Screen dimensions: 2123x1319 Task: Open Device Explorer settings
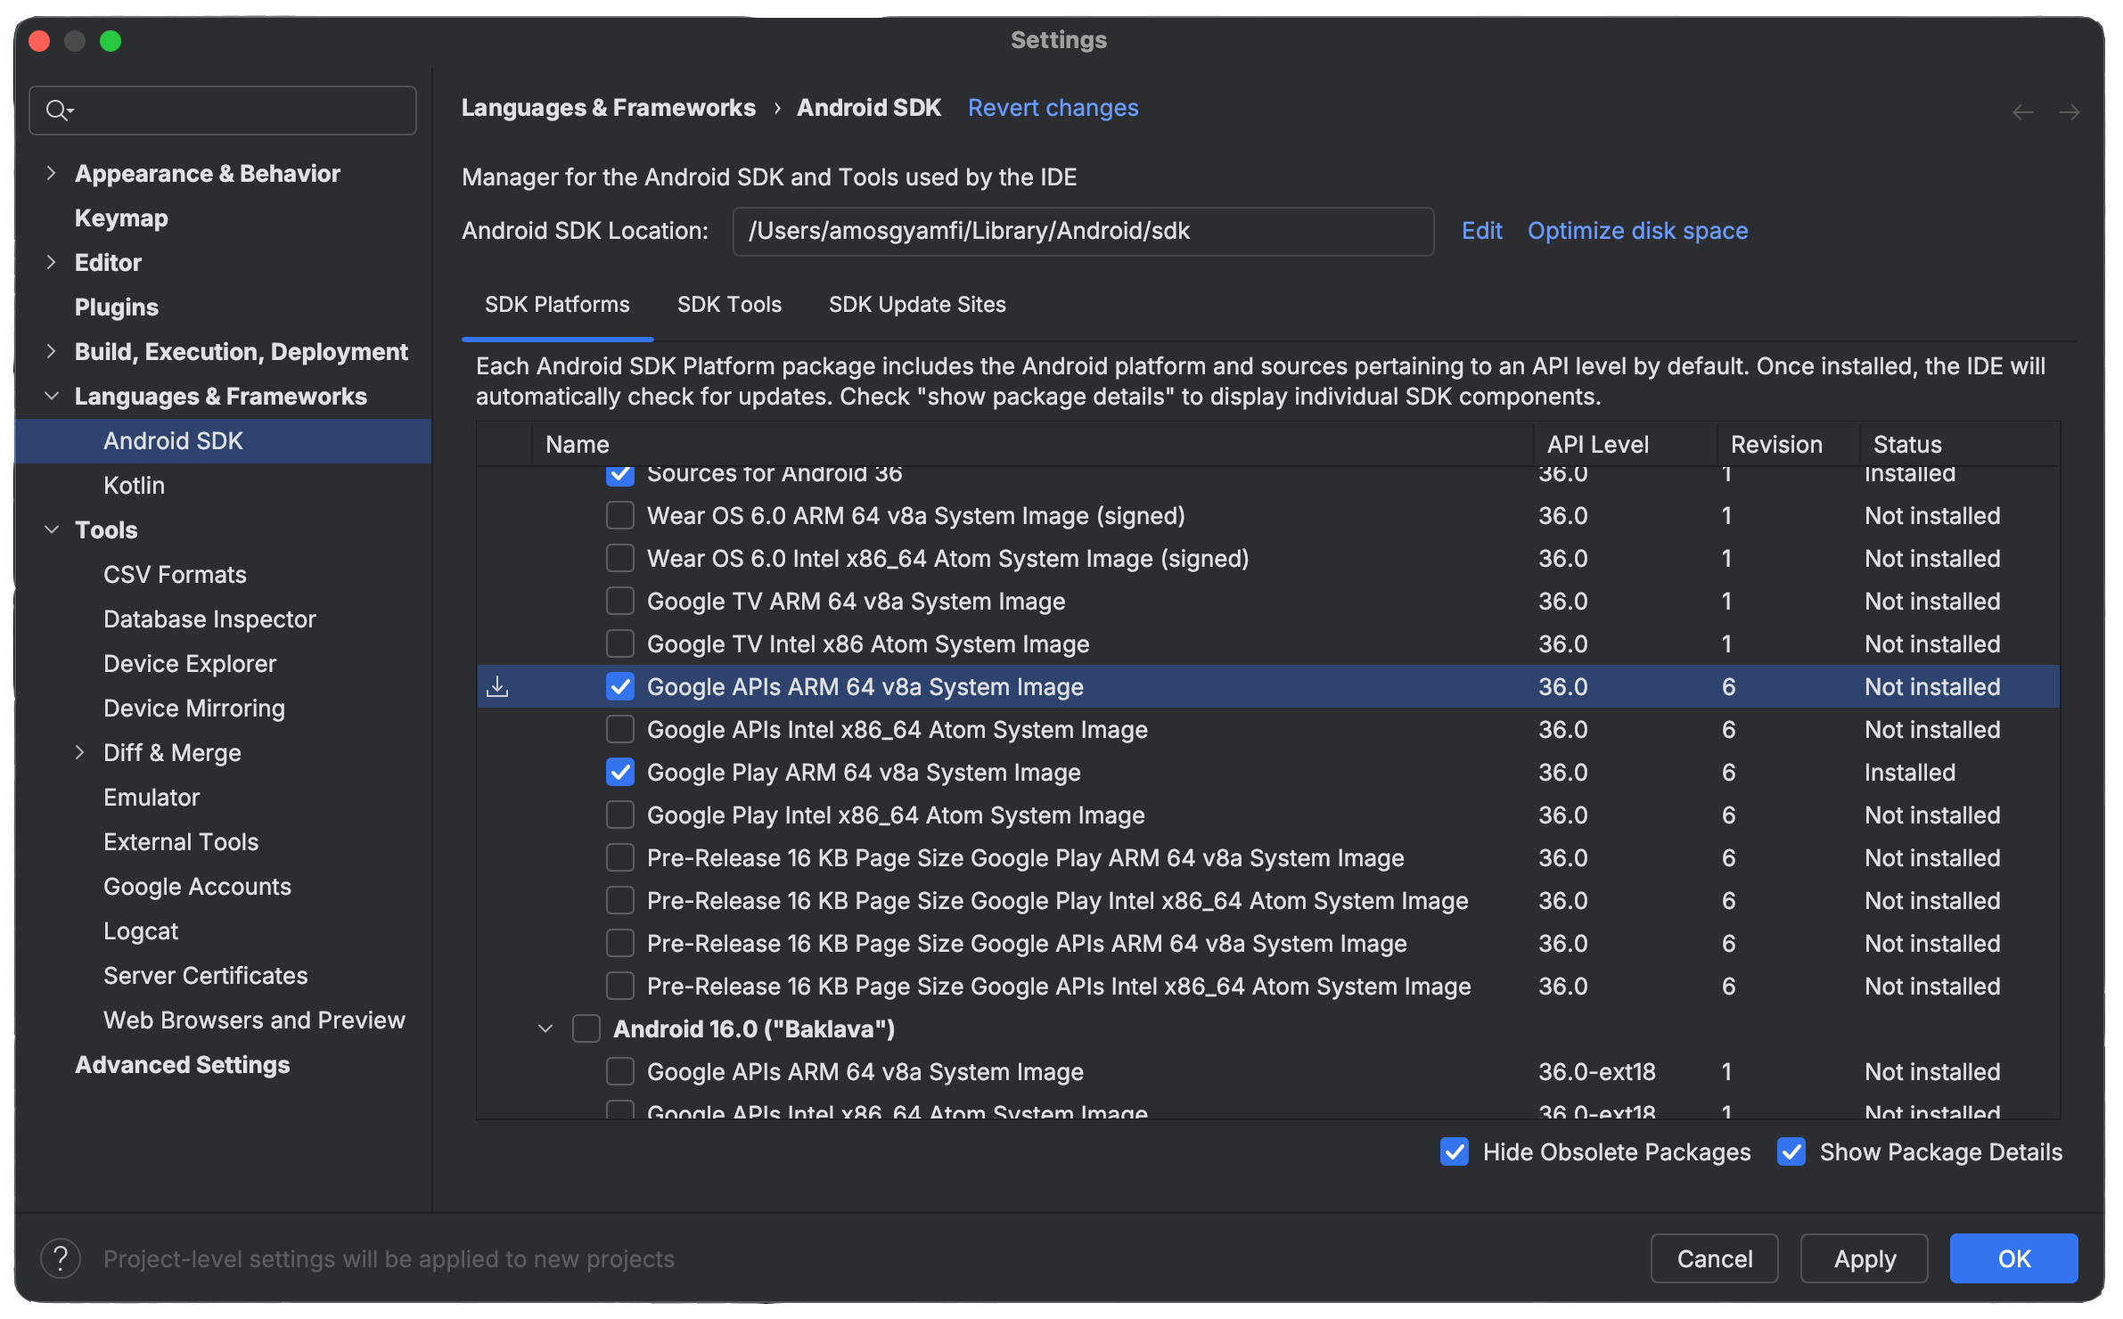[x=190, y=664]
